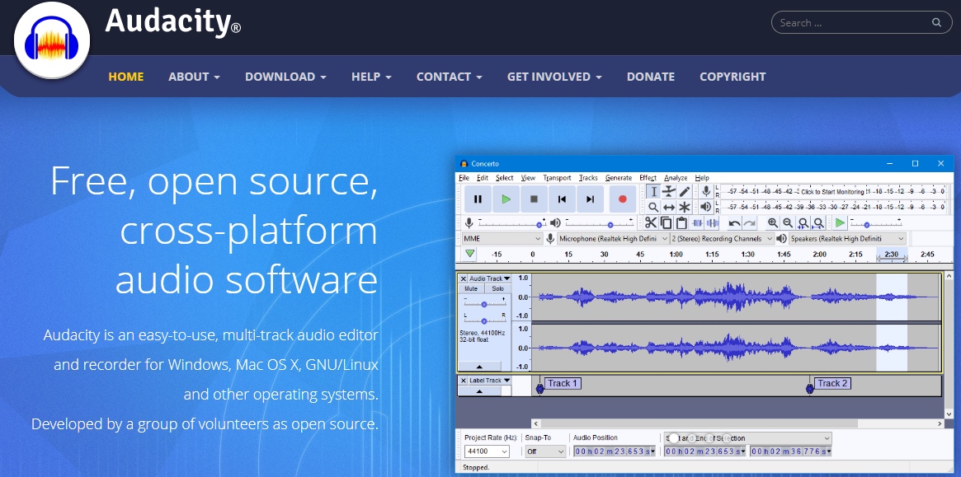The height and width of the screenshot is (477, 961).
Task: Open the Microphone recording device dropdown
Action: (613, 238)
